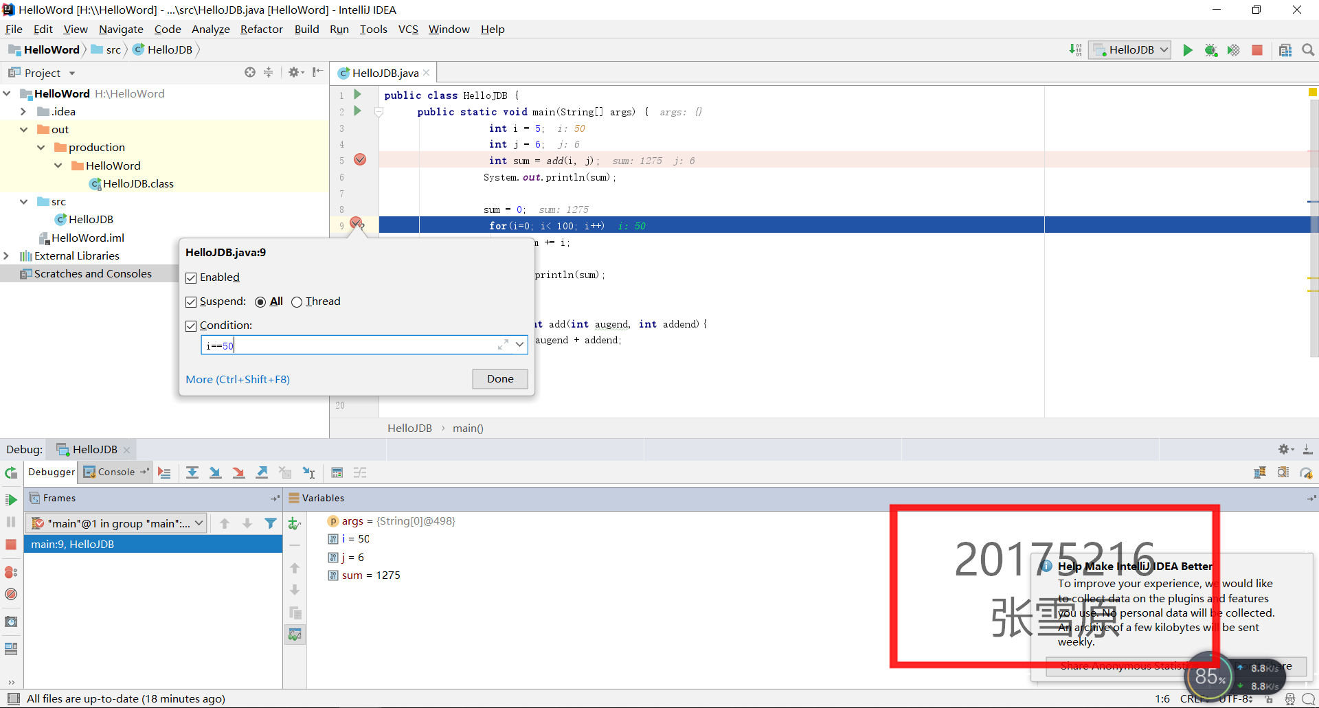
Task: Run with coverage icon in top toolbar
Action: pos(1234,50)
